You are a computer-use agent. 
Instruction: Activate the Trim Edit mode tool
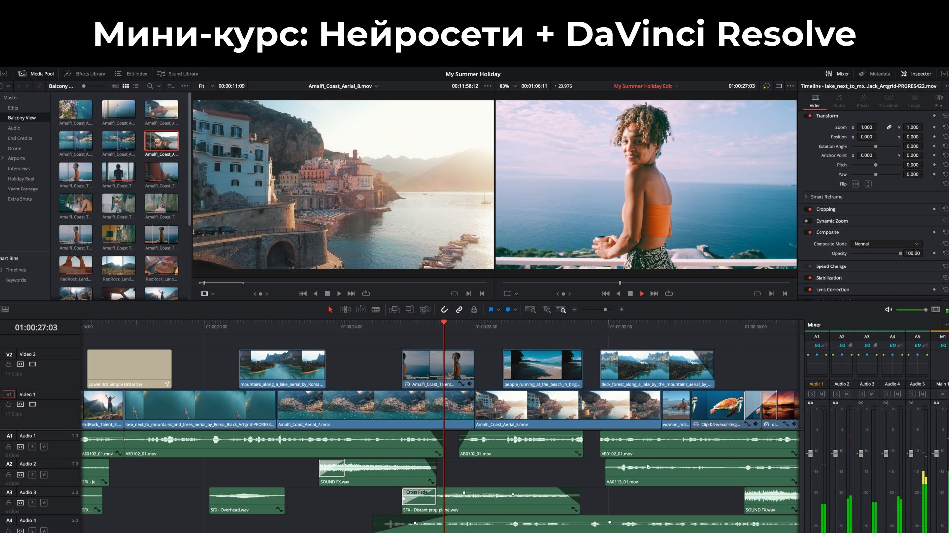click(345, 310)
